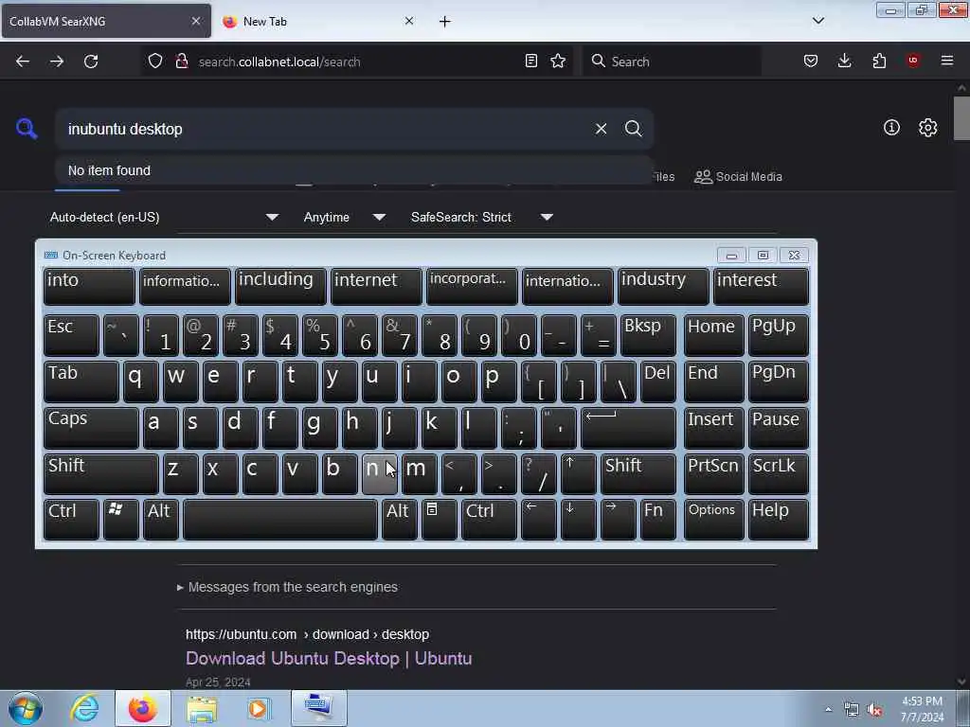Launch Internet Explorer from taskbar
The width and height of the screenshot is (970, 727).
pyautogui.click(x=84, y=708)
